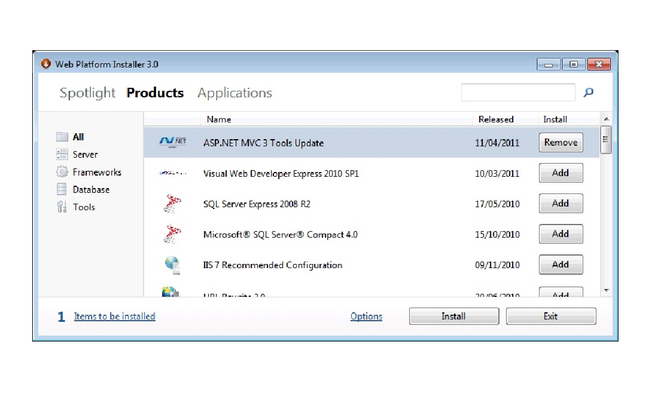Click the Tools wrench icon
658x418 pixels.
[x=62, y=207]
